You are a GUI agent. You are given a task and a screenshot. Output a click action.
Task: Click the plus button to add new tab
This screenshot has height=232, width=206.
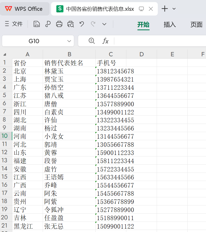click(x=165, y=9)
